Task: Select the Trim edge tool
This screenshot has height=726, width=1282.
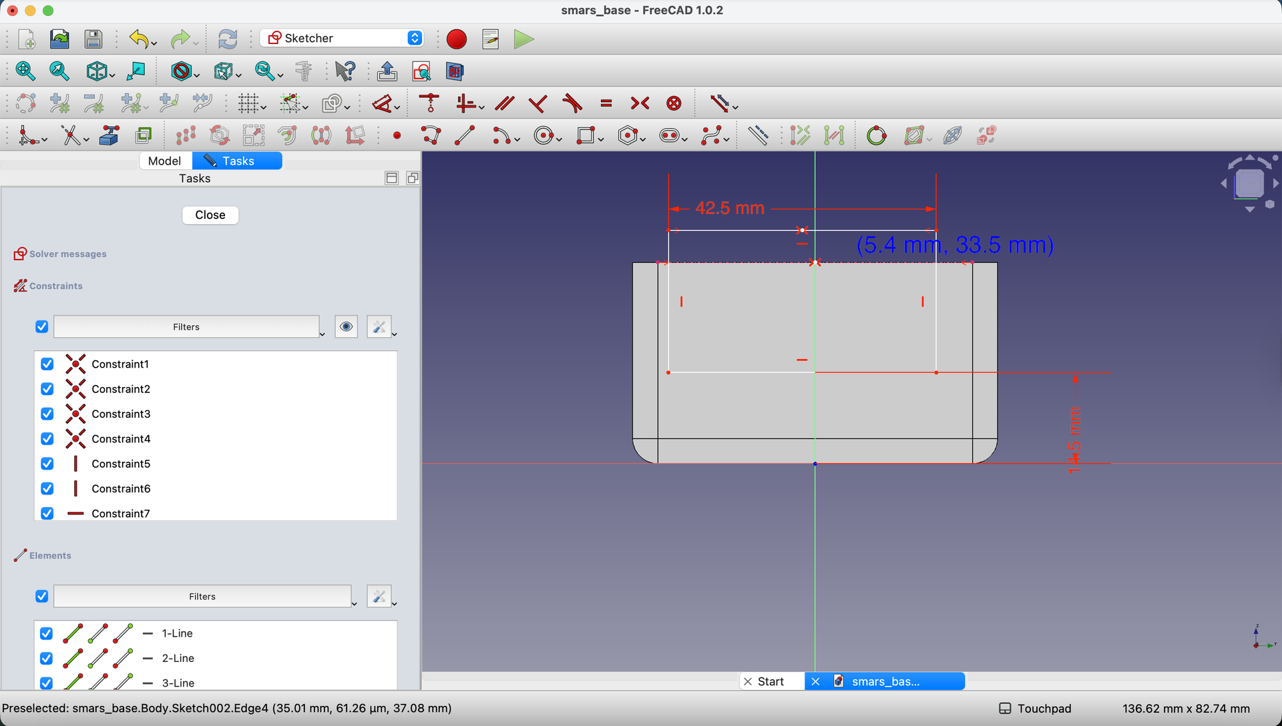Action: click(71, 135)
